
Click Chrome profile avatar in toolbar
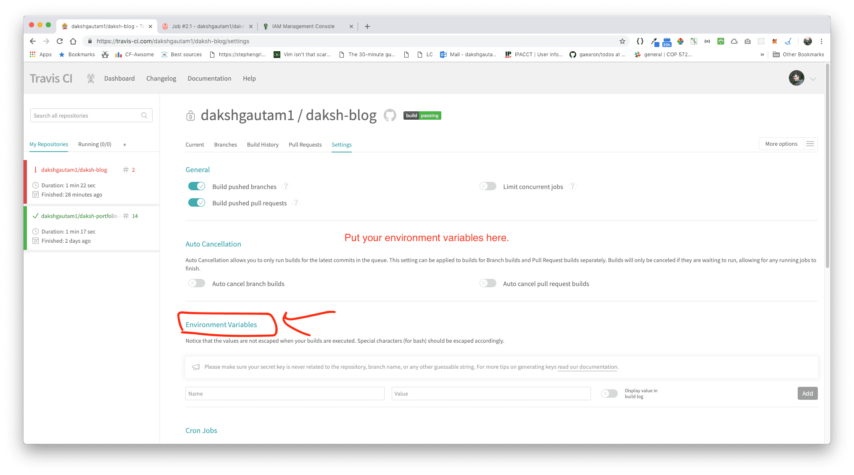click(808, 41)
